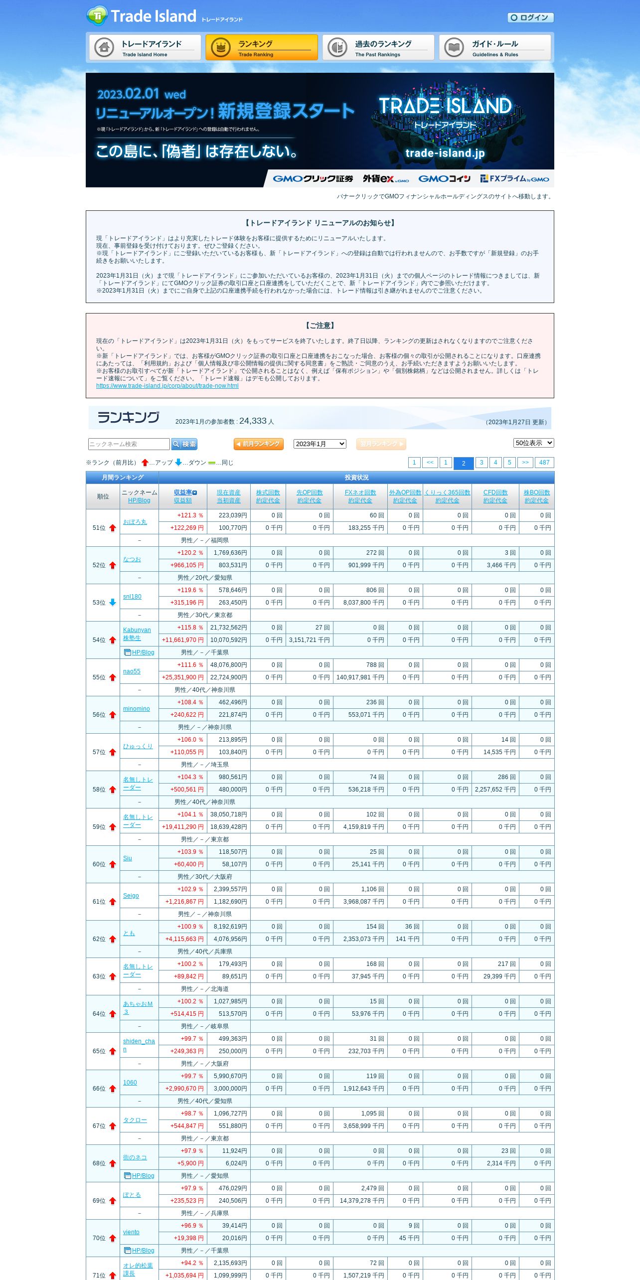640x1280 pixels.
Task: Open The Past Rankings clock icon
Action: 337,47
